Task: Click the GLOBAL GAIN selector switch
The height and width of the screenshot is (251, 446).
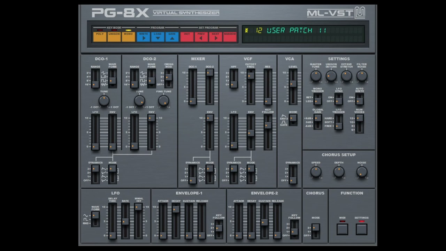Action: click(x=317, y=122)
